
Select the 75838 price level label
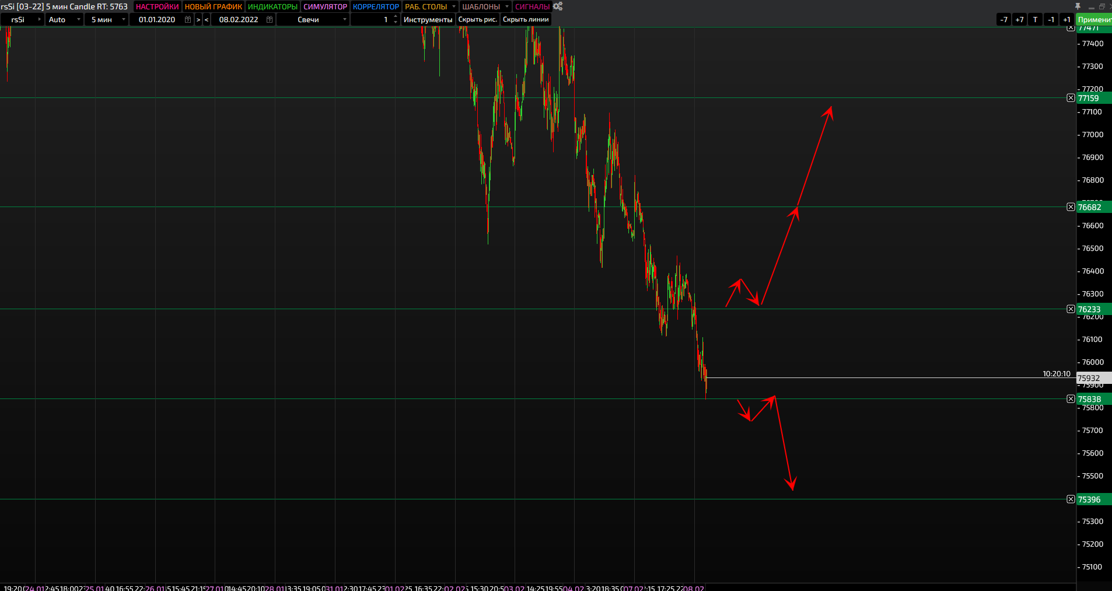coord(1094,399)
